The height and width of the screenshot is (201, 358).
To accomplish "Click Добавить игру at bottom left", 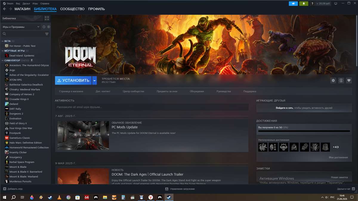I will [x=13, y=189].
